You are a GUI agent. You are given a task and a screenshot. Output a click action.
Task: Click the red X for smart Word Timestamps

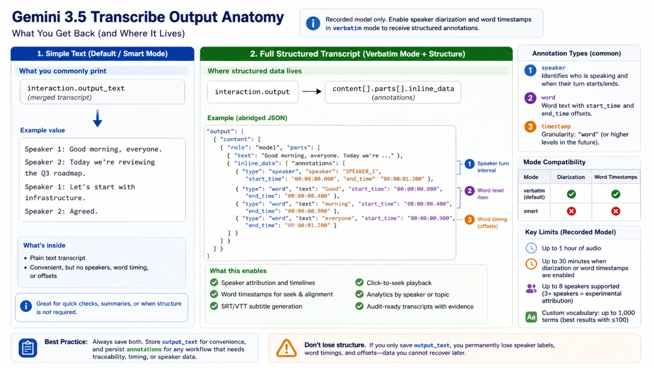pos(615,211)
